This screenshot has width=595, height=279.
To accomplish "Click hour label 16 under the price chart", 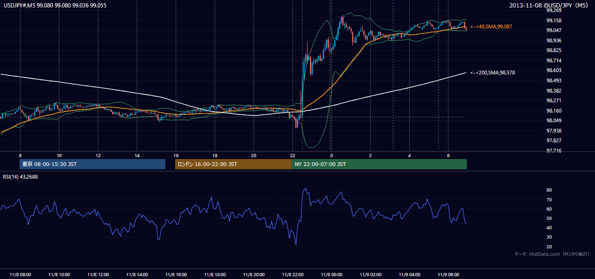I will tap(176, 155).
